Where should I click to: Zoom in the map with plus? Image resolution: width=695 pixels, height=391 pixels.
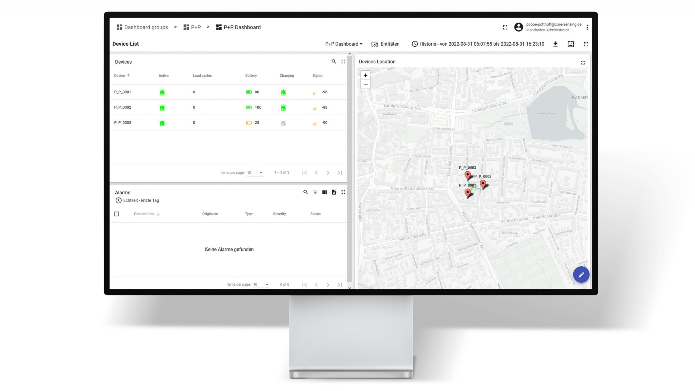pyautogui.click(x=365, y=75)
